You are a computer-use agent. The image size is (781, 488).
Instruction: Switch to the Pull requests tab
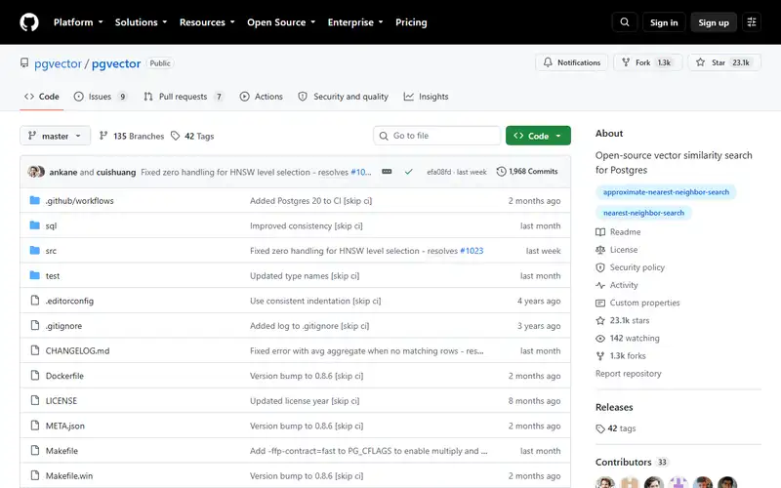184,97
